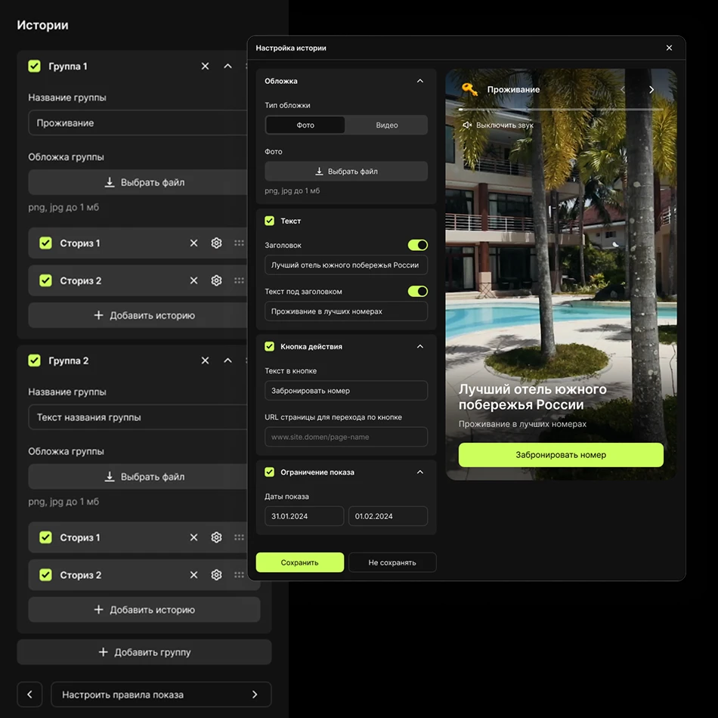Screen dimensions: 718x718
Task: Open settings gear for Сториз 2 in Группа 2
Action: (x=217, y=574)
